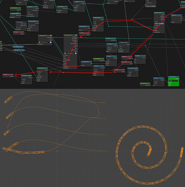Select the green highlighted node header
The width and height of the screenshot is (185, 187).
173,77
